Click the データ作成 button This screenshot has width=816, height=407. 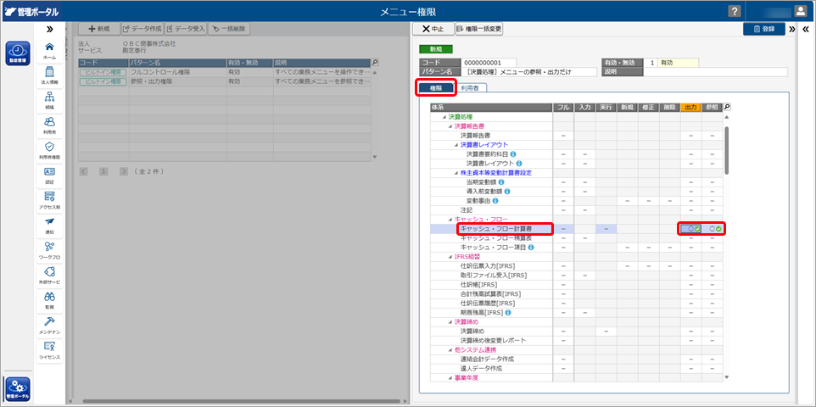point(143,29)
